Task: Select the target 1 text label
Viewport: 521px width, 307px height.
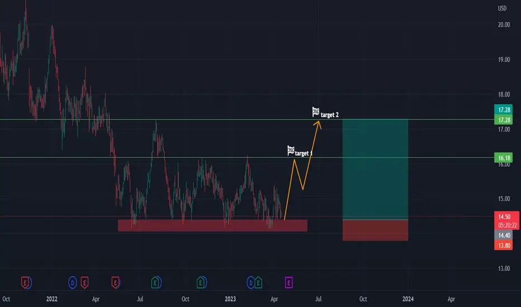Action: (304, 153)
